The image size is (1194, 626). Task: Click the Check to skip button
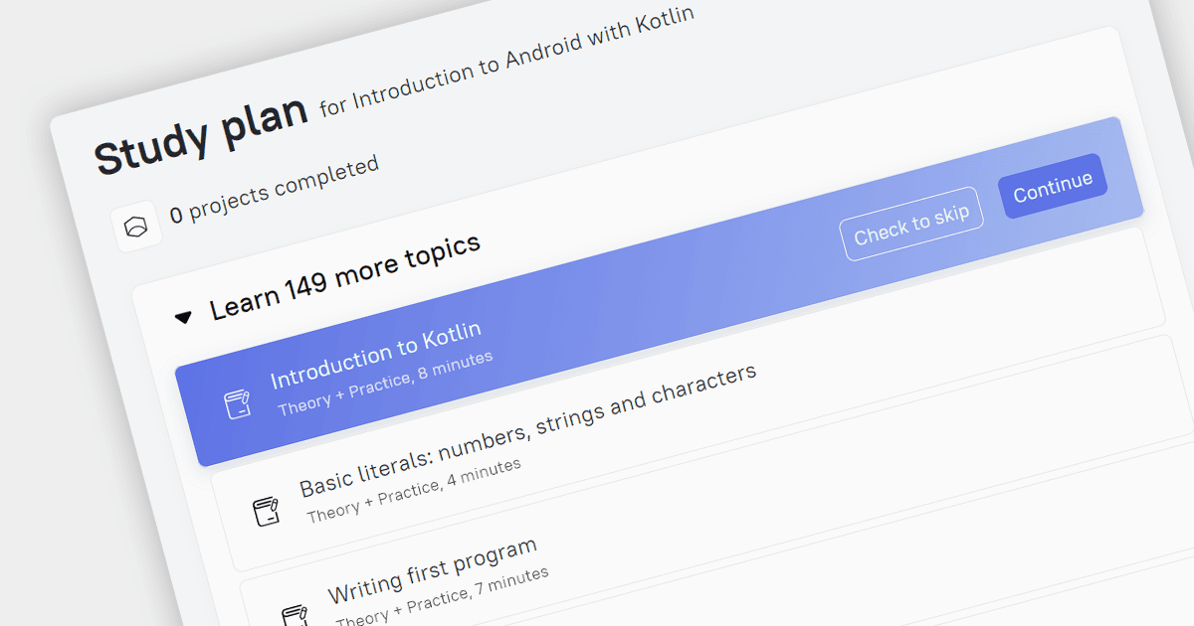(911, 225)
